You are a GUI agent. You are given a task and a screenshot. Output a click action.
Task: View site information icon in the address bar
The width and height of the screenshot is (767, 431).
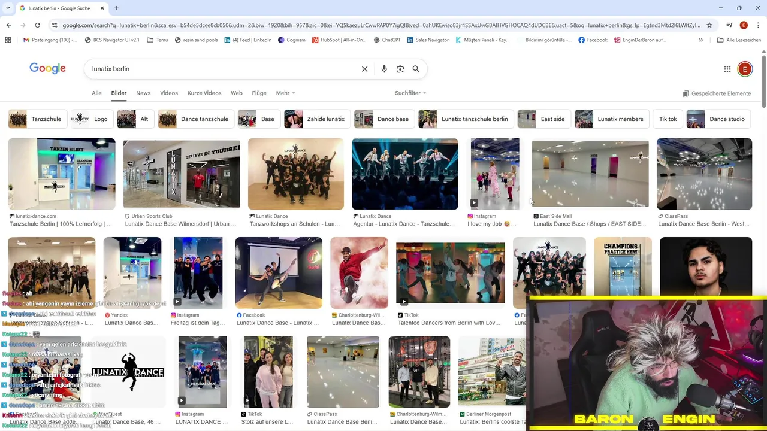point(55,25)
